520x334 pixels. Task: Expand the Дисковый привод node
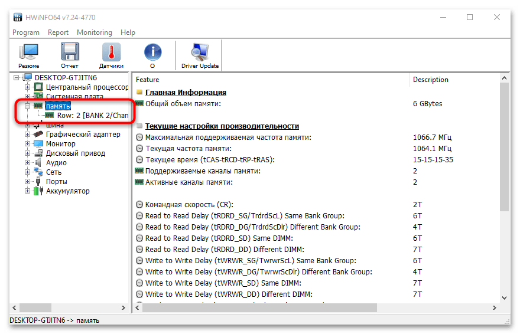pyautogui.click(x=27, y=153)
